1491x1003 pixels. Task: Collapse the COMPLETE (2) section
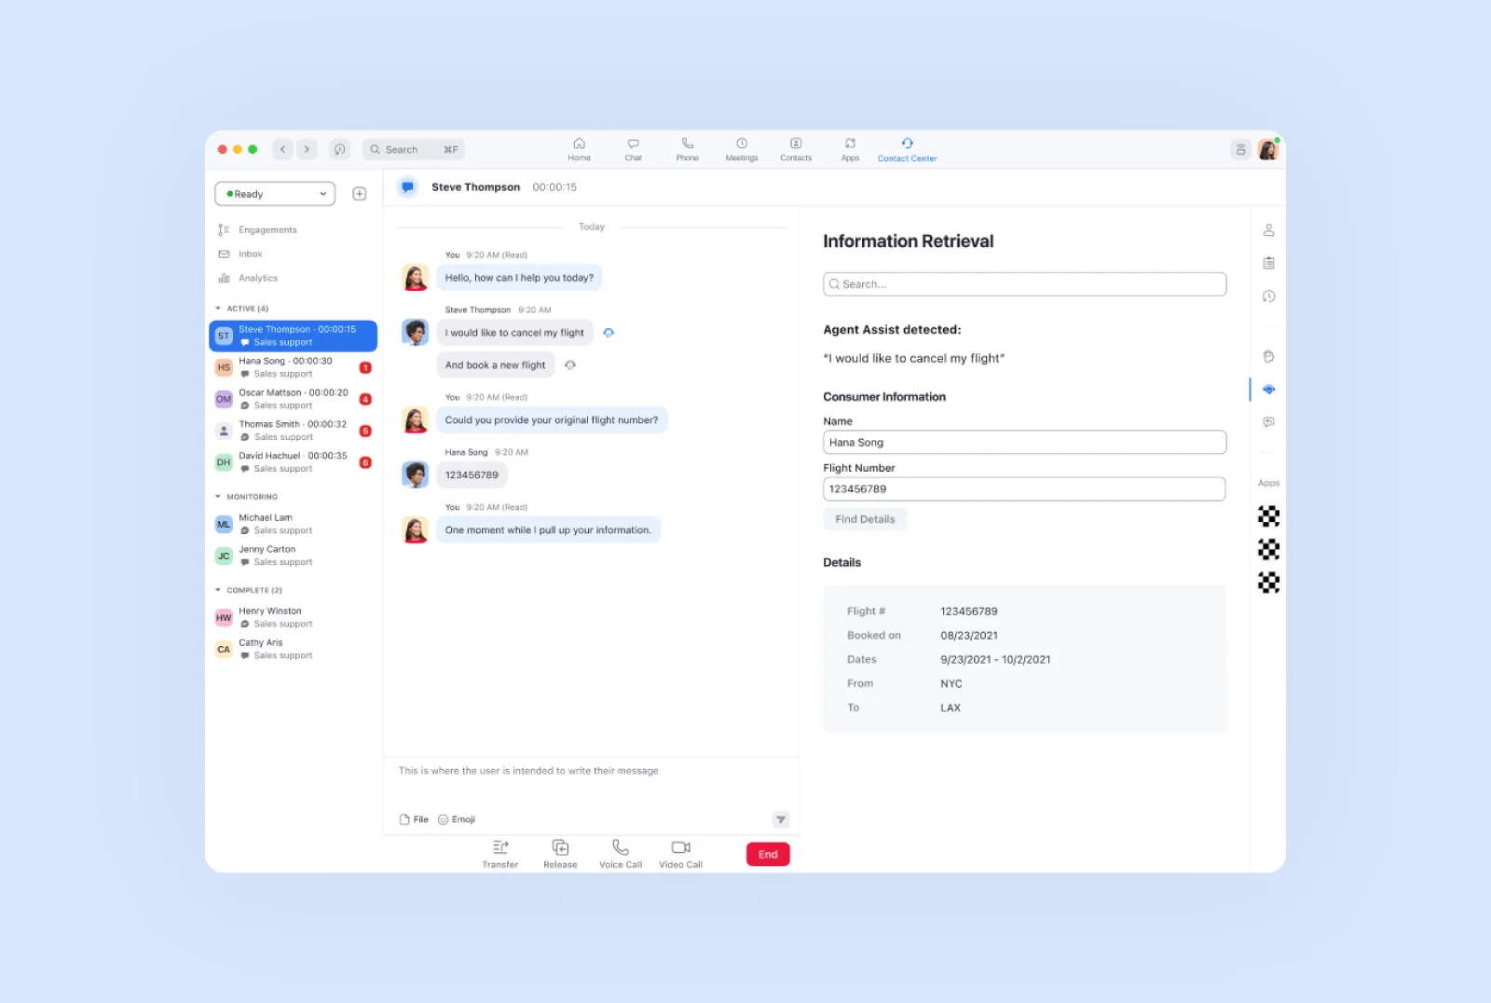(x=218, y=590)
